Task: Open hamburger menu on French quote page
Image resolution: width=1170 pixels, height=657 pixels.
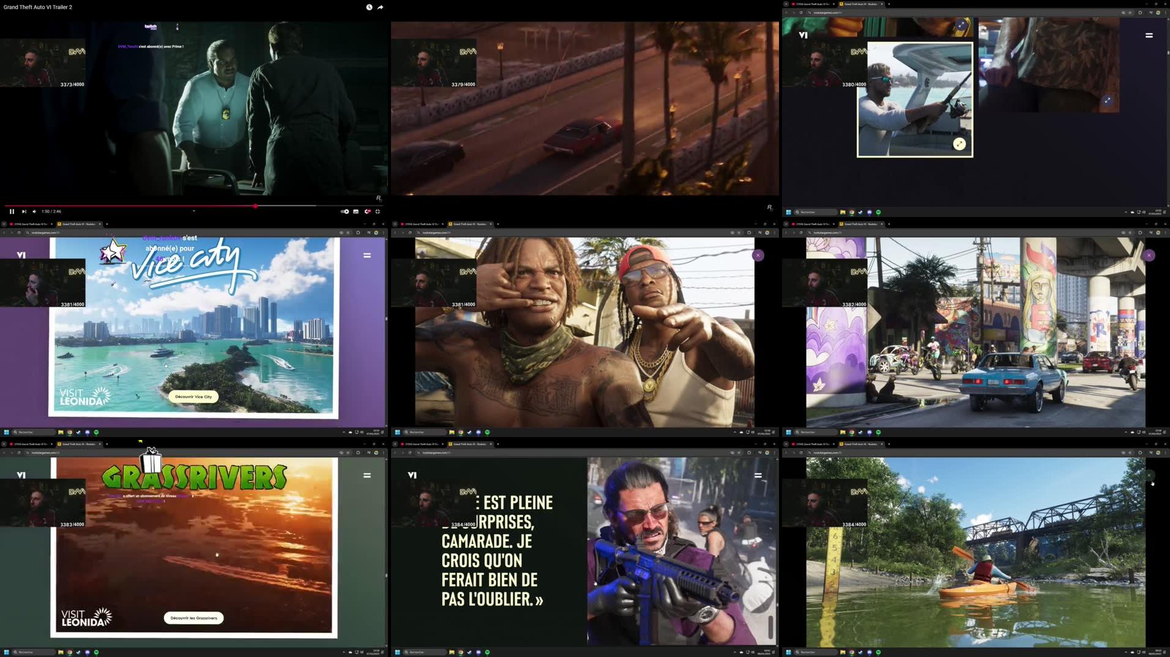Action: [758, 475]
